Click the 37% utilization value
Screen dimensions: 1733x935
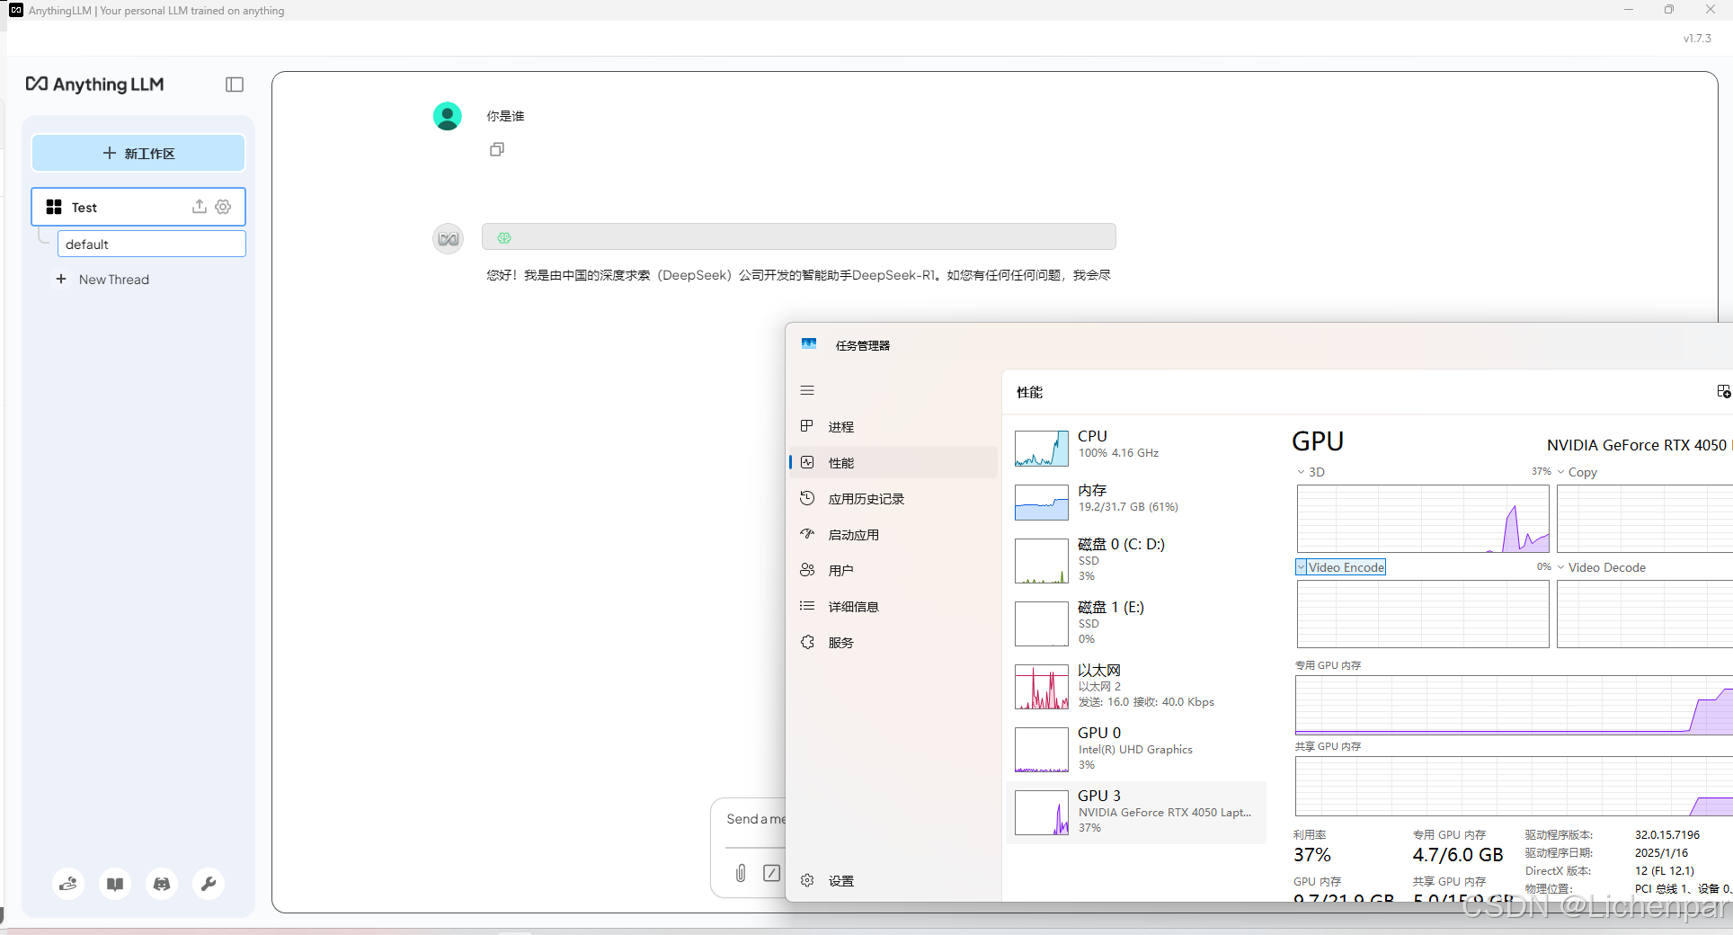pos(1311,855)
